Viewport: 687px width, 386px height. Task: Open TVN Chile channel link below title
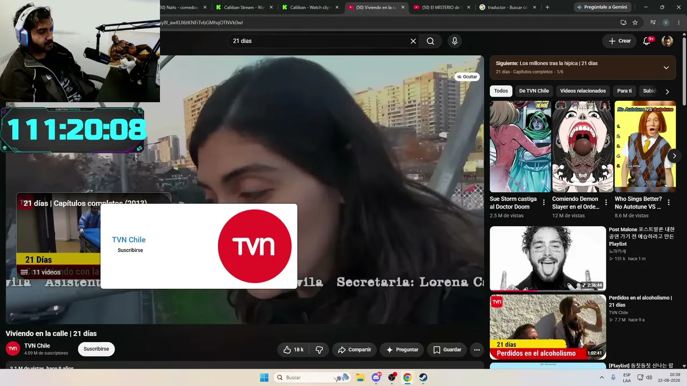pyautogui.click(x=37, y=346)
